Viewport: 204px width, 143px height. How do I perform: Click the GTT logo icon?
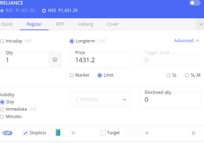pyautogui.click(x=7, y=133)
